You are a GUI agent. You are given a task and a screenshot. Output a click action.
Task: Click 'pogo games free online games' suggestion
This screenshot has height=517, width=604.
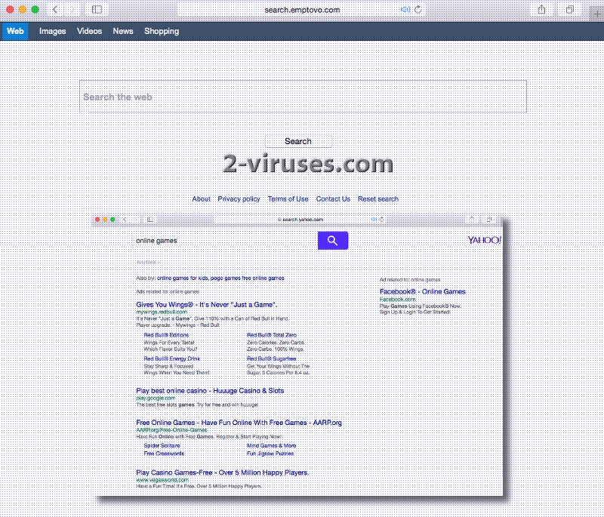click(248, 278)
